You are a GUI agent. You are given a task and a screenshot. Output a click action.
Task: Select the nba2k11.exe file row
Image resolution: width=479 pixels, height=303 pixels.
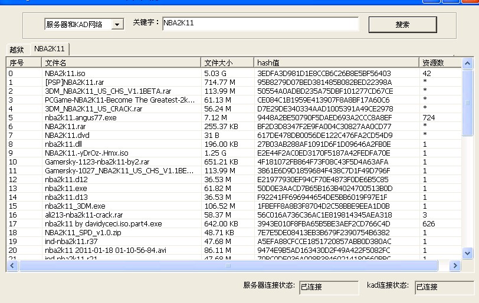pos(234,188)
